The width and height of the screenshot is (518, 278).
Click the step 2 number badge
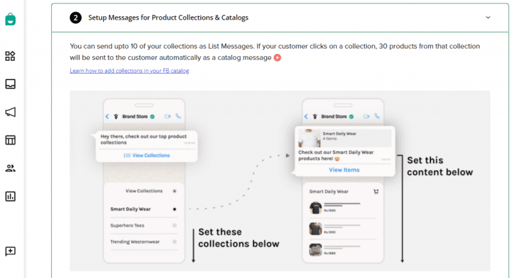(76, 18)
